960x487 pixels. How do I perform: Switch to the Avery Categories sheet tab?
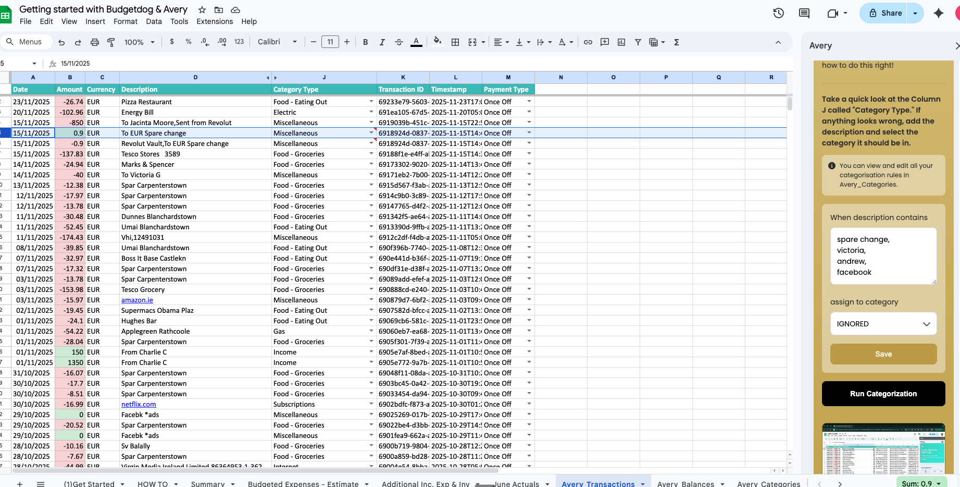[768, 483]
